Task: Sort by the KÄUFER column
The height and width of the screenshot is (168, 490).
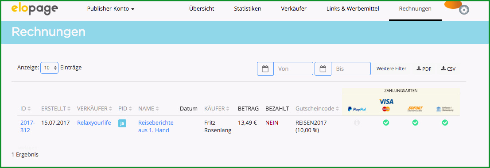Action: pos(217,109)
